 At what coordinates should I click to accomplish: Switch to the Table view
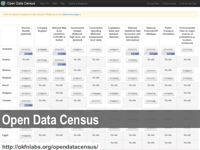(x=55, y=3)
